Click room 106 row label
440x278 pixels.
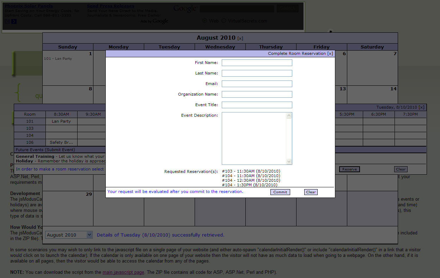point(30,142)
